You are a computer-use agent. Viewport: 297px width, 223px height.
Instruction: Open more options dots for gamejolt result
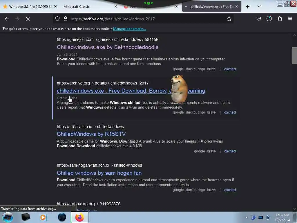220,69
